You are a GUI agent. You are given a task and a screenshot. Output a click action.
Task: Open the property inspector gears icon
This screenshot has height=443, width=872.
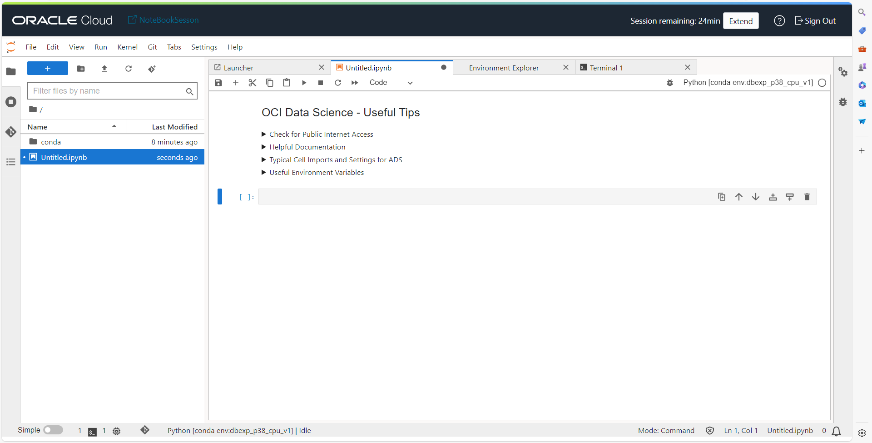[x=843, y=71]
